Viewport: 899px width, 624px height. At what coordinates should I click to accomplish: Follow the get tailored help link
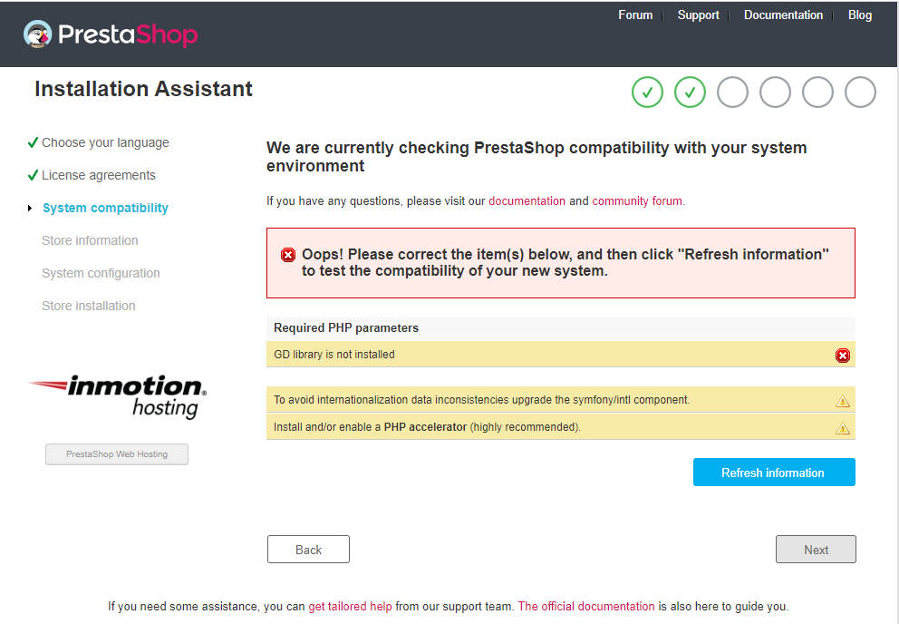(x=350, y=606)
